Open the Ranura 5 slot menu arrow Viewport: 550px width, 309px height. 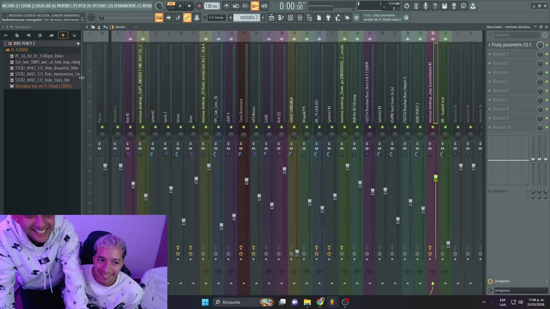tap(489, 82)
